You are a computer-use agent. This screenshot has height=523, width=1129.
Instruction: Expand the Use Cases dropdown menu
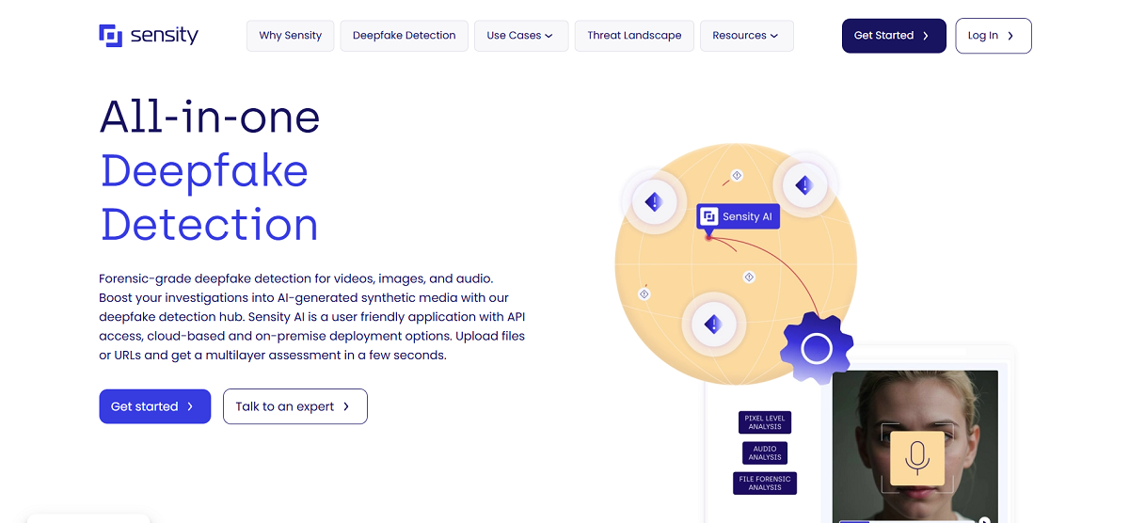(520, 36)
